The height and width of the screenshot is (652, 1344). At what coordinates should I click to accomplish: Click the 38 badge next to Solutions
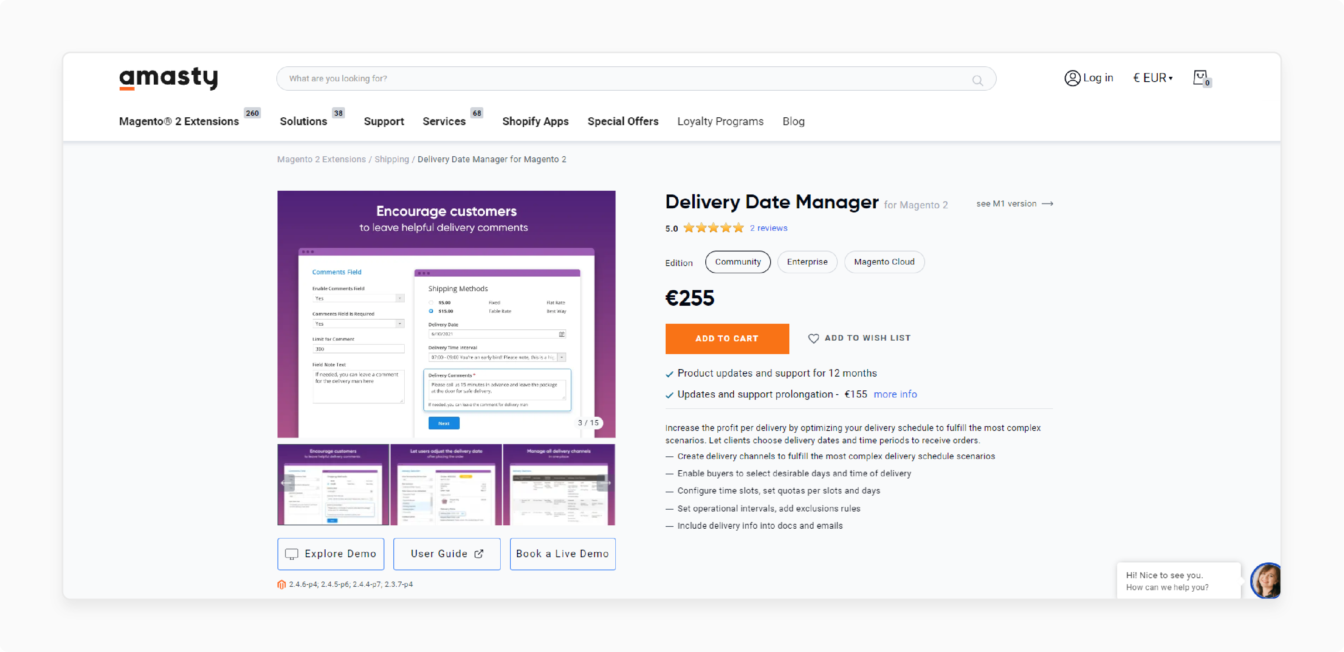coord(339,113)
